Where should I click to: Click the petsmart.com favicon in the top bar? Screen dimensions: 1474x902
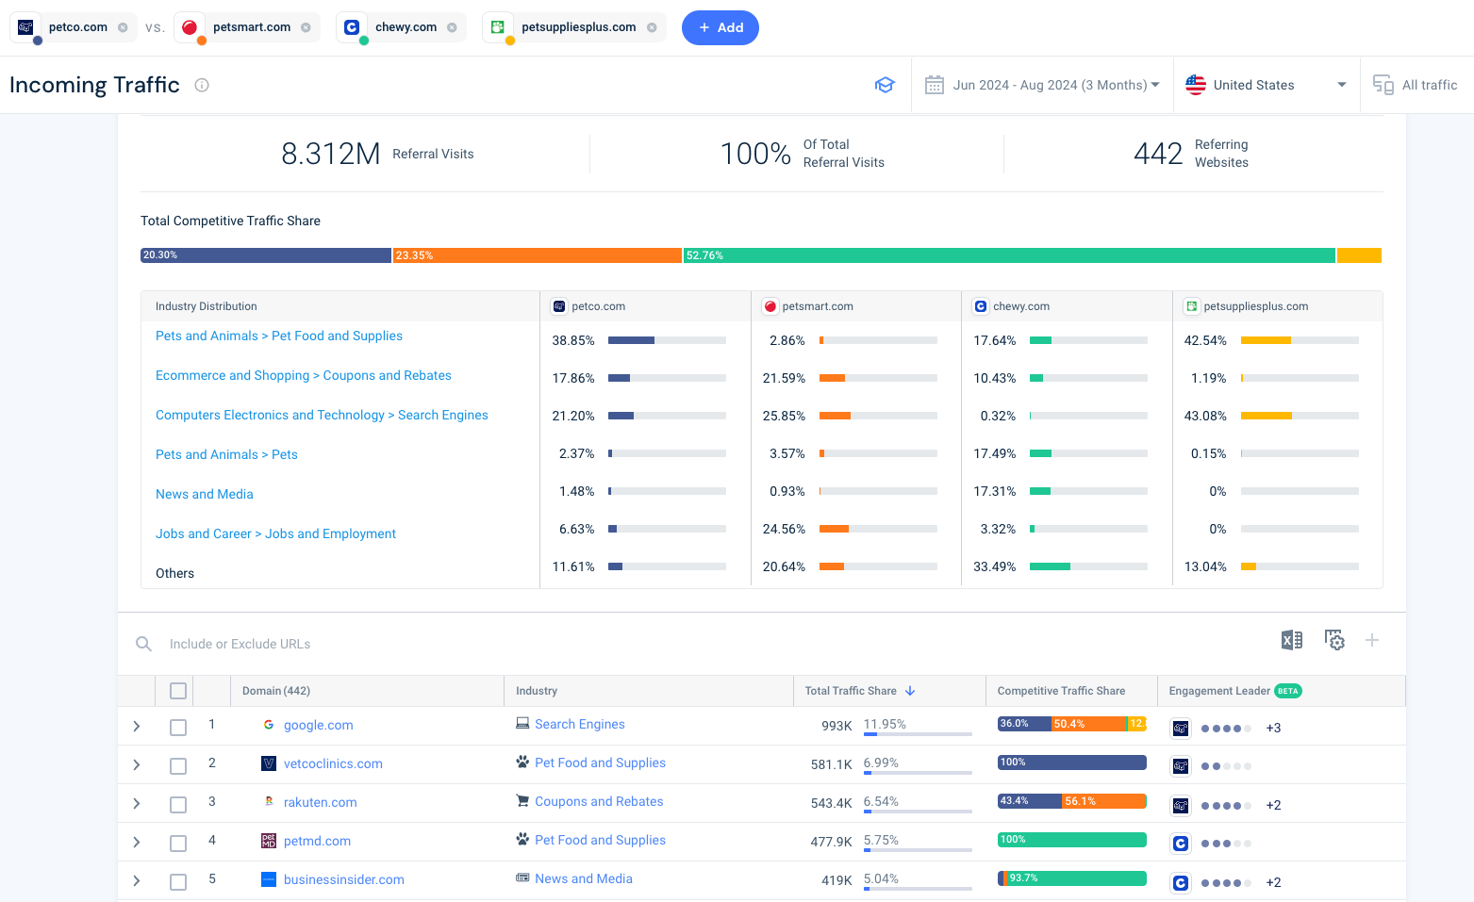[190, 27]
